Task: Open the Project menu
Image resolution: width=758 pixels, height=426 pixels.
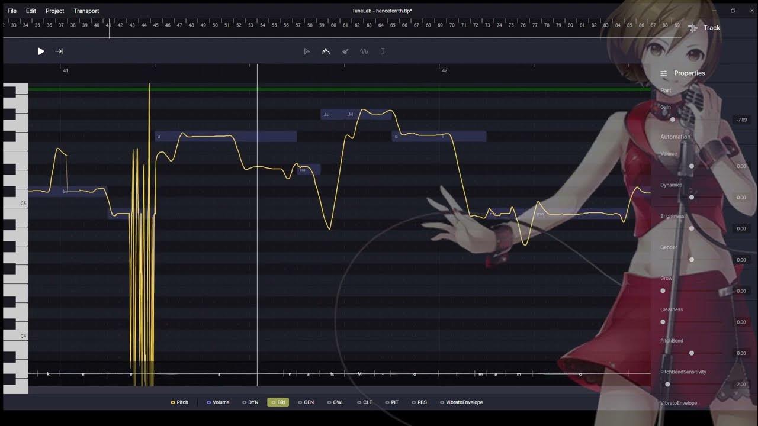Action: 55,11
